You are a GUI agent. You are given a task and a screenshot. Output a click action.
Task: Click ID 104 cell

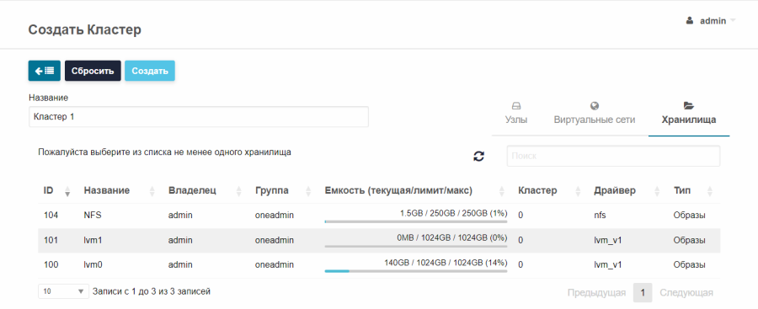click(x=51, y=216)
